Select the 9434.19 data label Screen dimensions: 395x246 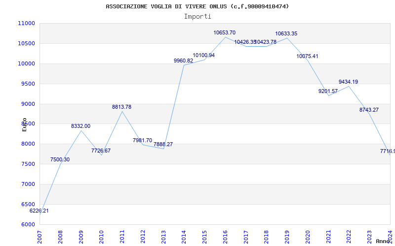[x=348, y=82]
